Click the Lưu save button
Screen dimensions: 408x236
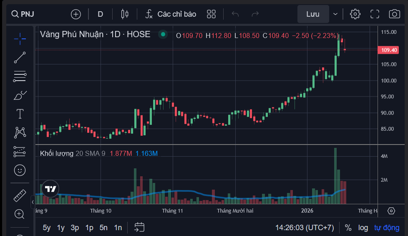click(x=313, y=14)
